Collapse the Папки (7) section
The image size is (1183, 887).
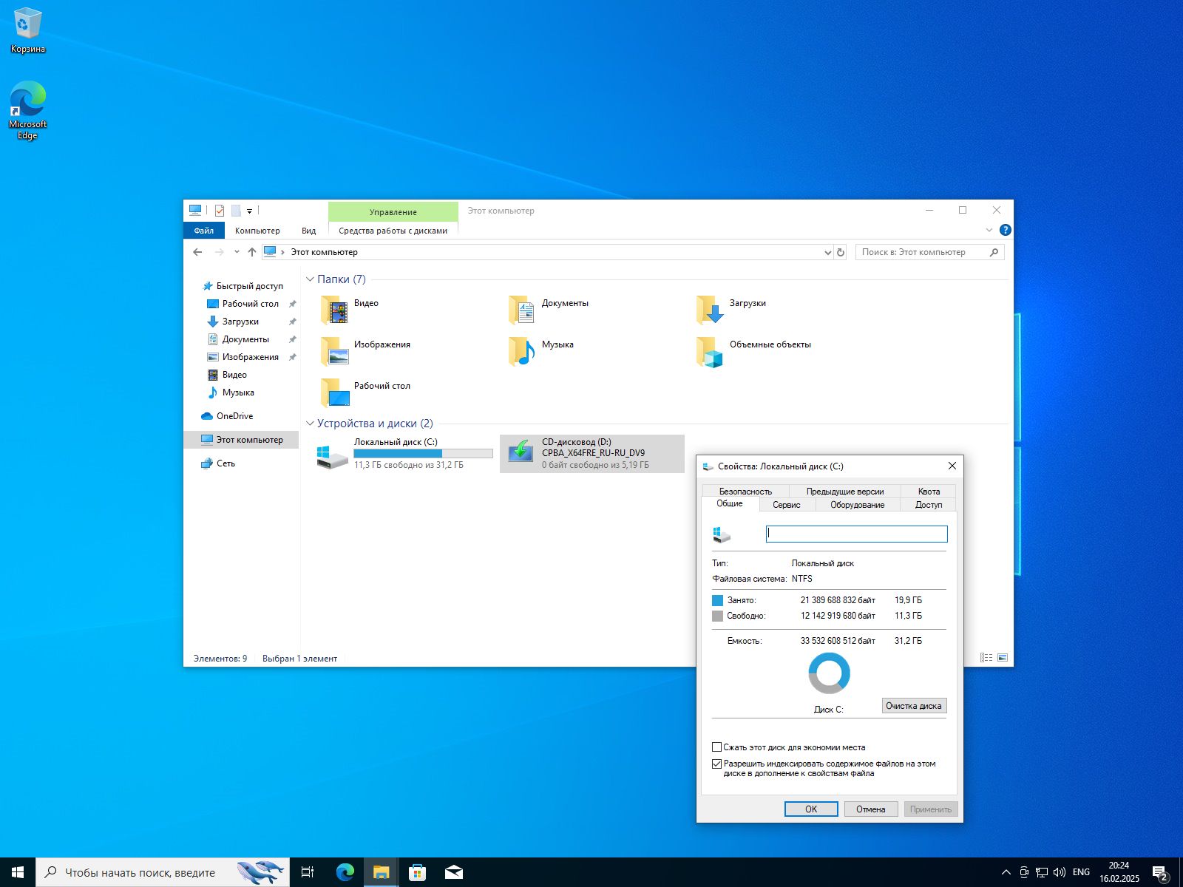pos(310,279)
